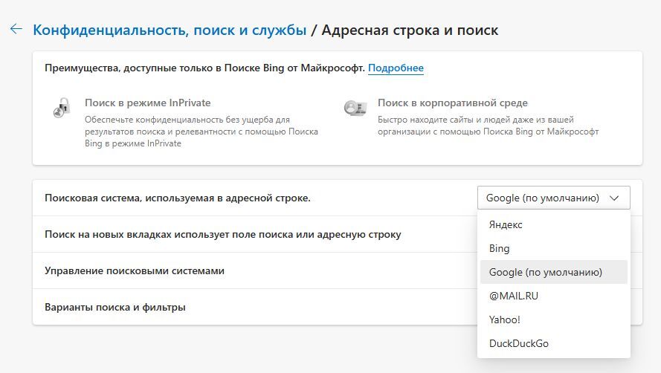Open the Конфиденциальность, поиск и службы breadcrumb
Image resolution: width=661 pixels, height=373 pixels.
tap(170, 30)
